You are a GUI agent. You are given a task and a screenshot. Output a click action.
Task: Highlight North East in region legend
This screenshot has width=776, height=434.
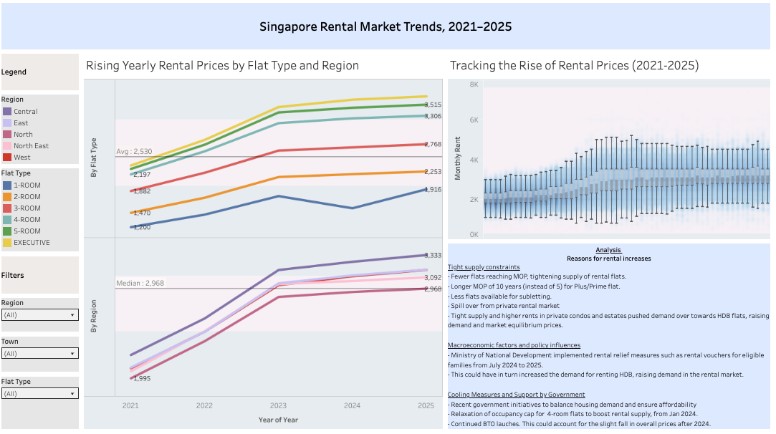click(x=7, y=146)
